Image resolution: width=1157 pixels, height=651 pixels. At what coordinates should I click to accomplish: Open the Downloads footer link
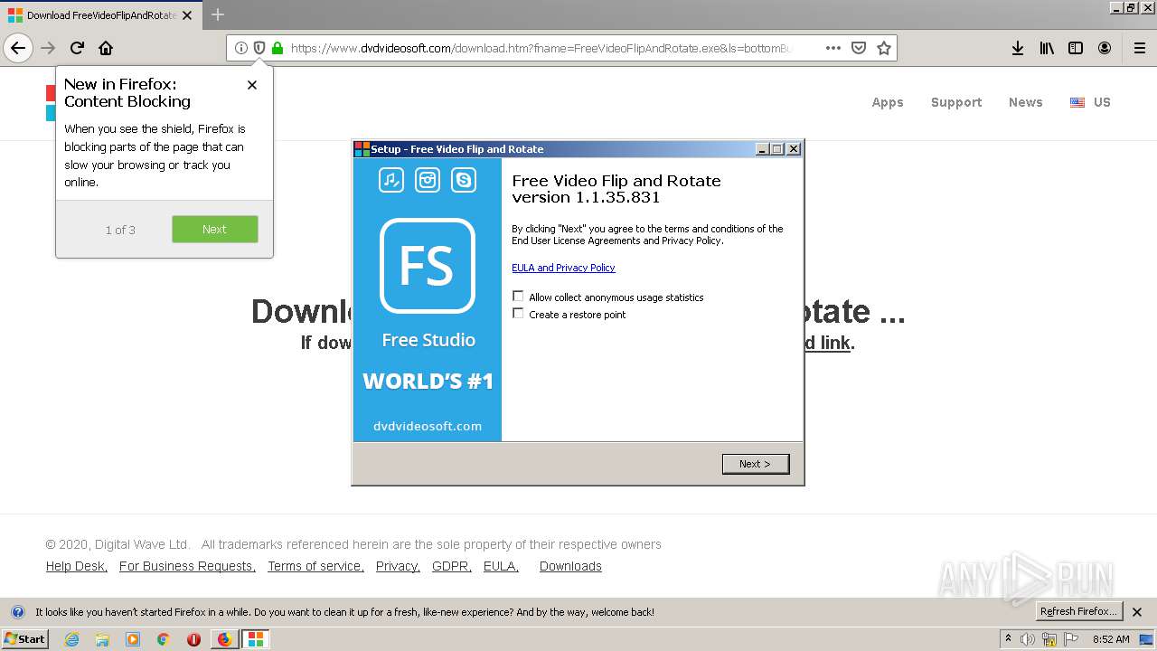coord(570,566)
